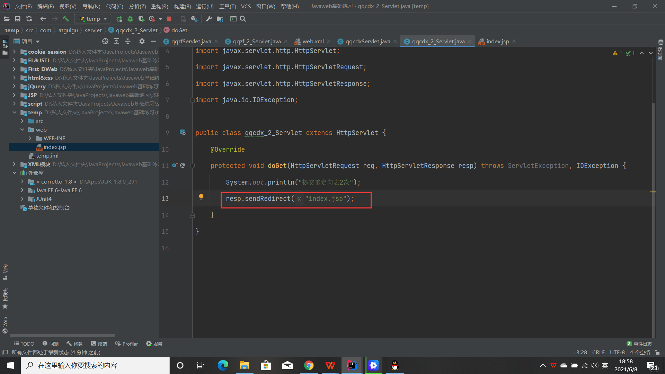665x374 pixels.
Task: Click the Run configuration dropdown 'temp'
Action: coord(91,18)
